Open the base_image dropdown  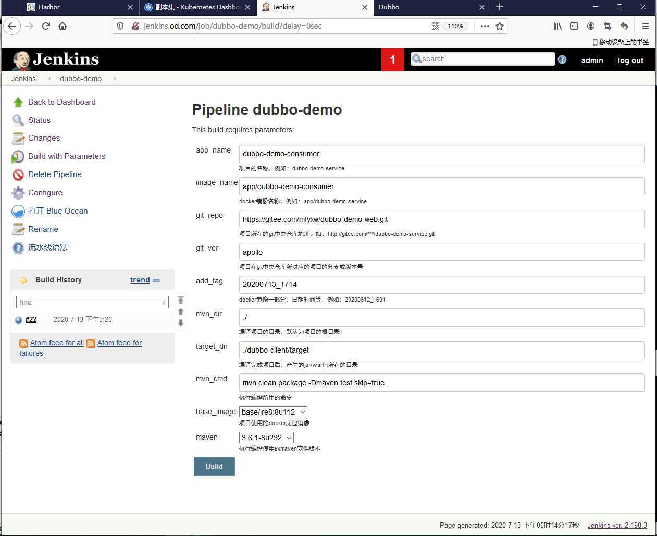(273, 412)
